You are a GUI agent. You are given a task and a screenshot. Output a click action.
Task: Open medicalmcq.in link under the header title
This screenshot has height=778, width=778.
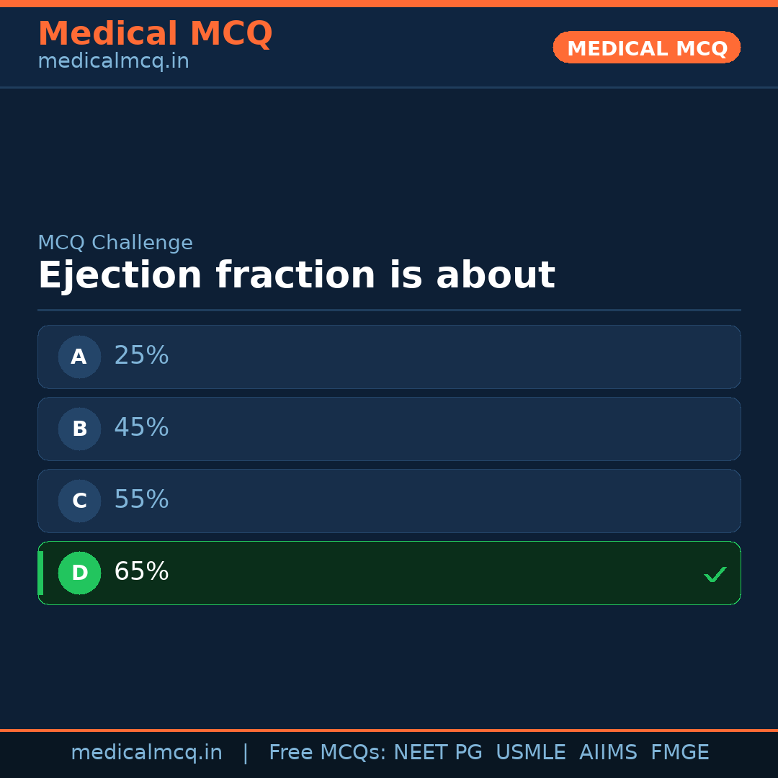[x=113, y=62]
